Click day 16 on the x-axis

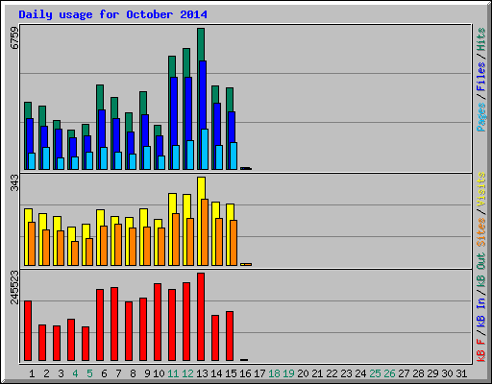245,373
